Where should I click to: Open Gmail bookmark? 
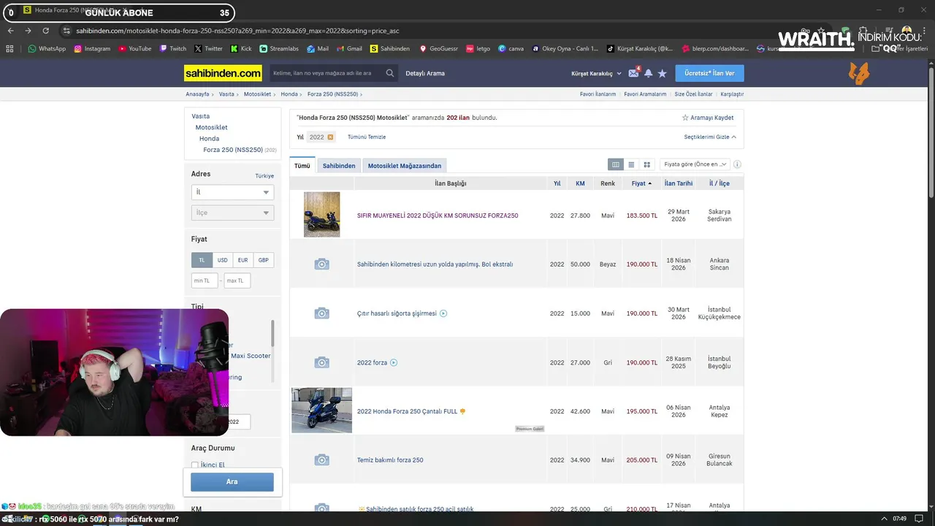348,48
